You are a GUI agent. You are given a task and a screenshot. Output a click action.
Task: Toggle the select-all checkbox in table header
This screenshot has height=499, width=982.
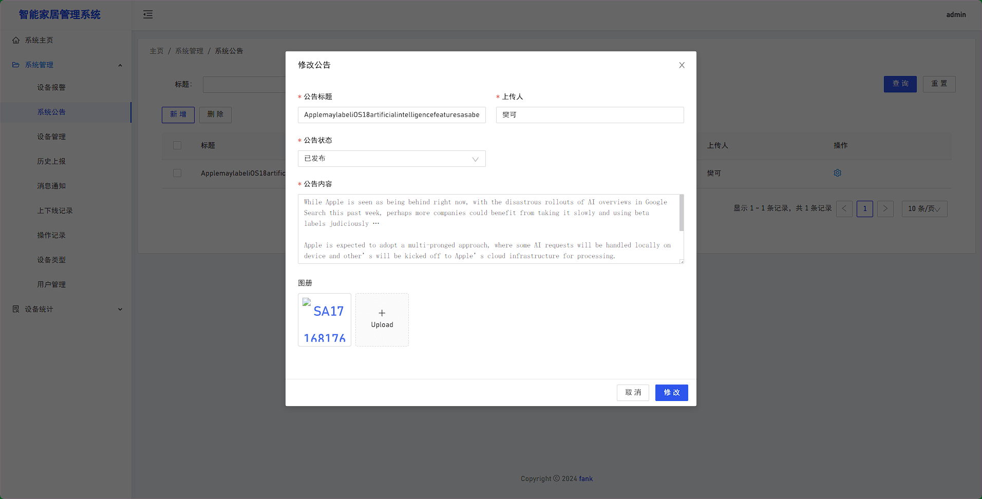pos(177,145)
